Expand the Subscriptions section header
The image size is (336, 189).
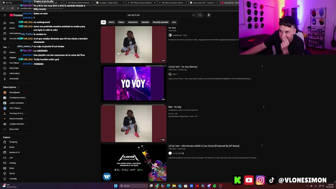click(11, 87)
